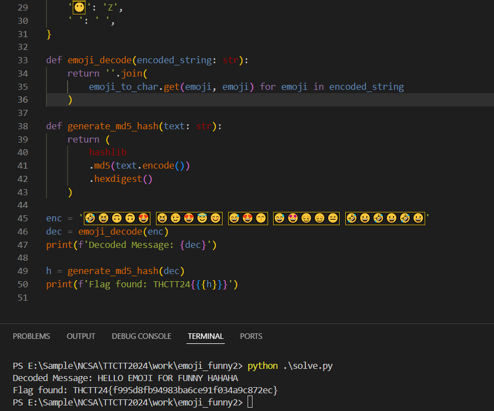This screenshot has height=411, width=494.
Task: Click .hexdigest() call on line 42
Action: click(120, 179)
